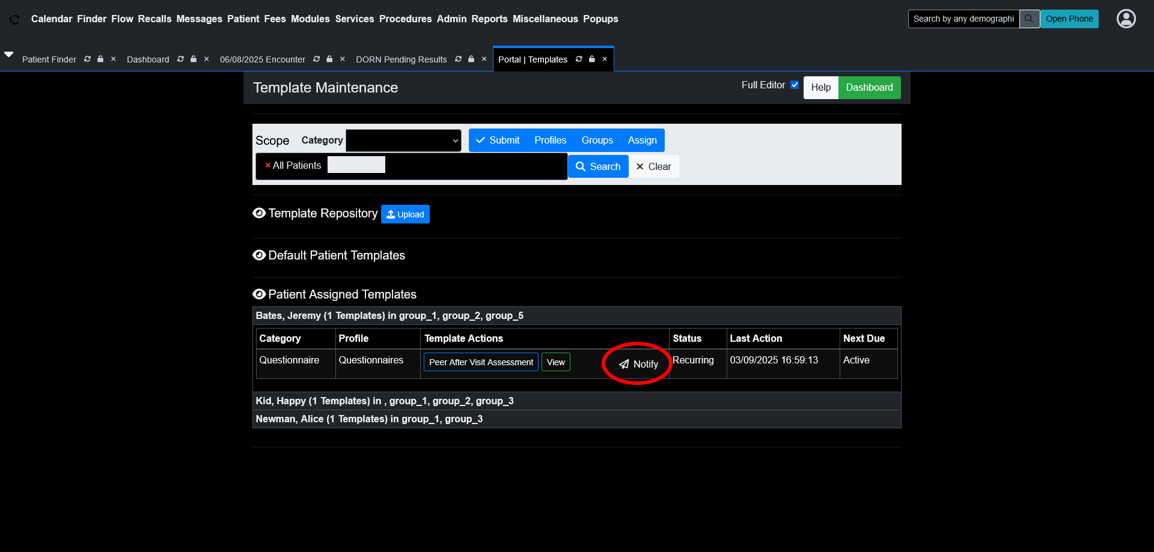Screen dimensions: 1154x552
Task: Collapse the Bates, Jeremy templates row
Action: [x=576, y=315]
